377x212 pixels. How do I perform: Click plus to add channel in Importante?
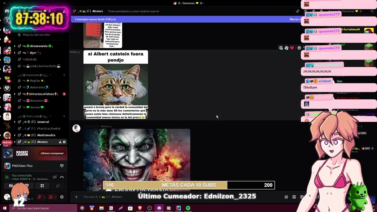[64, 75]
